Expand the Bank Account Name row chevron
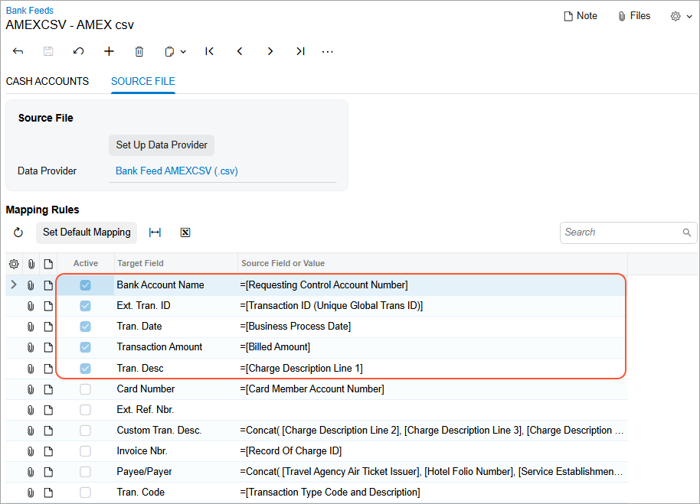Viewport: 700px width, 504px height. pyautogui.click(x=13, y=285)
